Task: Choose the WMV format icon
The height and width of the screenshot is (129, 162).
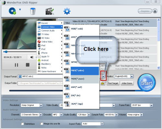Action: (67, 62)
